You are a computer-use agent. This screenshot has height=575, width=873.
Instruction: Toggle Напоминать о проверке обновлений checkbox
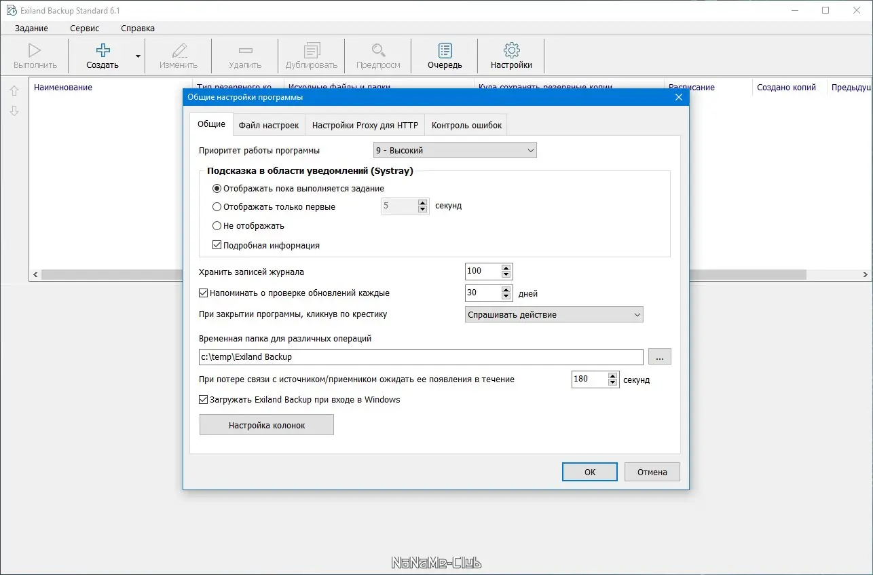click(x=203, y=293)
